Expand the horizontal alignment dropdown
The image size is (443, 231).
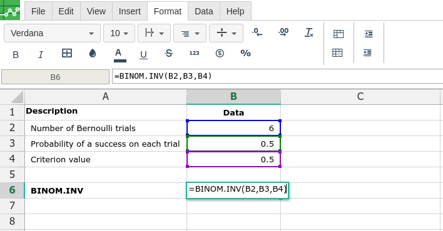[x=190, y=33]
